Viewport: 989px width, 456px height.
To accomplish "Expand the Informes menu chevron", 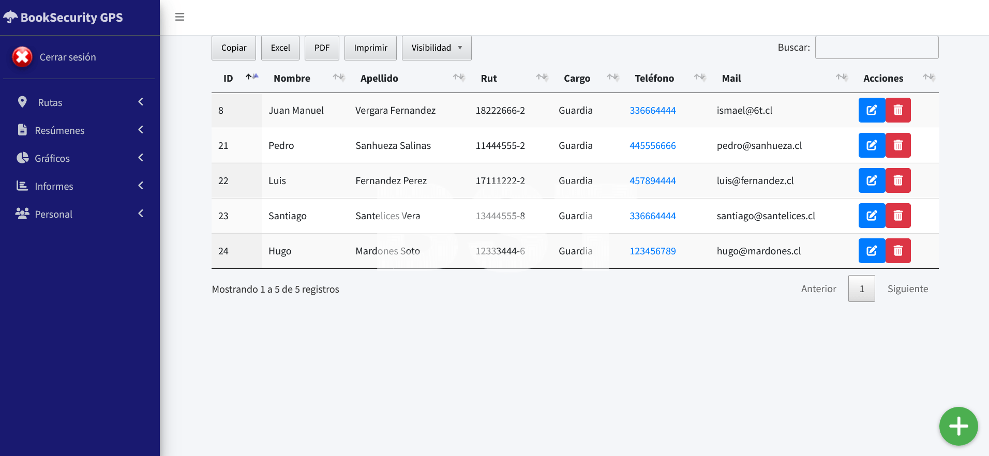I will coord(141,186).
